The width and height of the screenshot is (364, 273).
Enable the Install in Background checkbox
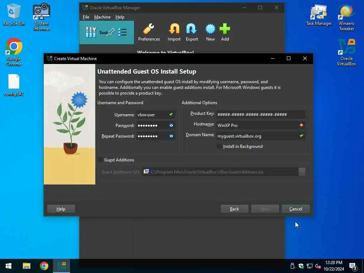tap(219, 146)
